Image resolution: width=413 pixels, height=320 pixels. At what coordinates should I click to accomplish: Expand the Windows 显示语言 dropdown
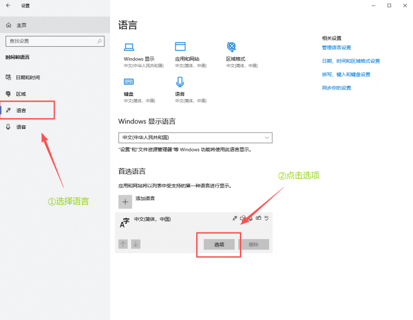pos(195,137)
